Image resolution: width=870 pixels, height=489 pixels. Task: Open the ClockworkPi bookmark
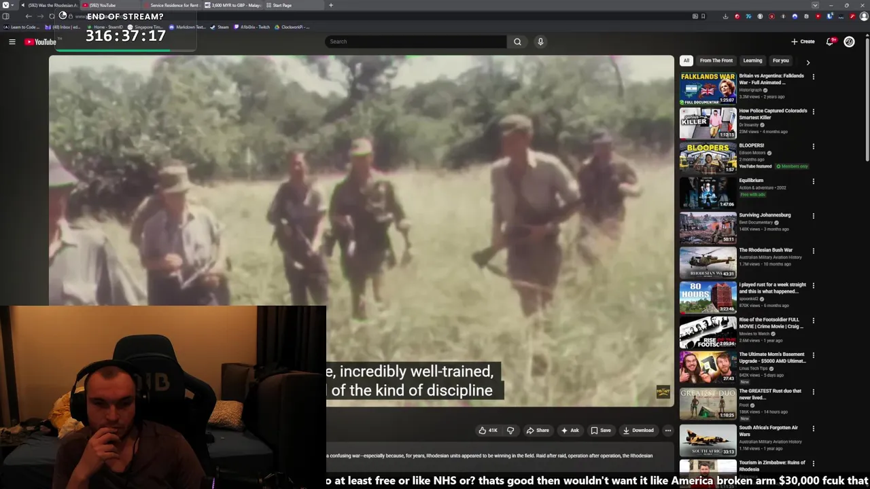[292, 27]
